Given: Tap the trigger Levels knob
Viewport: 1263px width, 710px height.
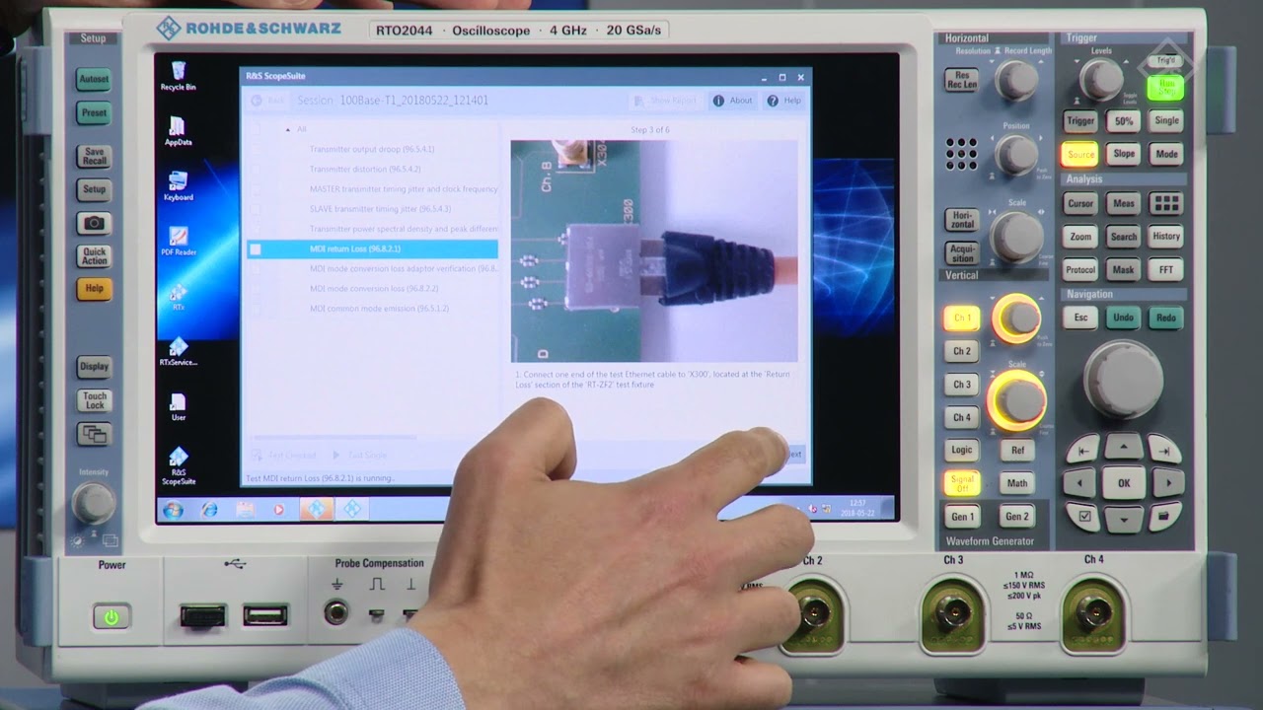Looking at the screenshot, I should (1101, 80).
